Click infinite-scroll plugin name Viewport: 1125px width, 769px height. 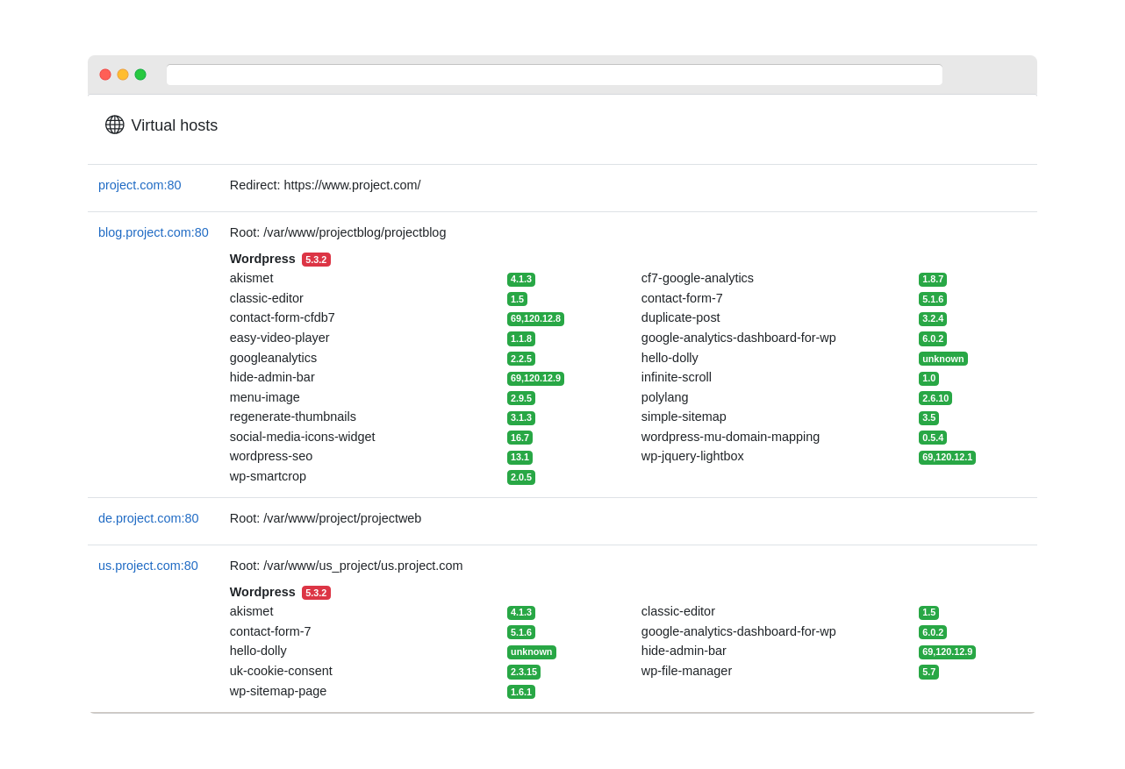(677, 377)
